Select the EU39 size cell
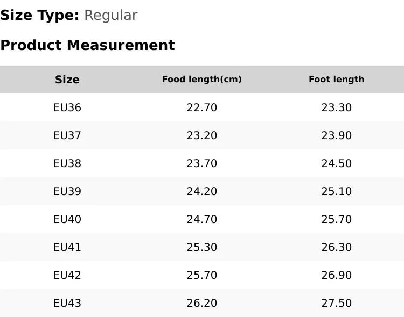This screenshot has height=317, width=404. 67,191
